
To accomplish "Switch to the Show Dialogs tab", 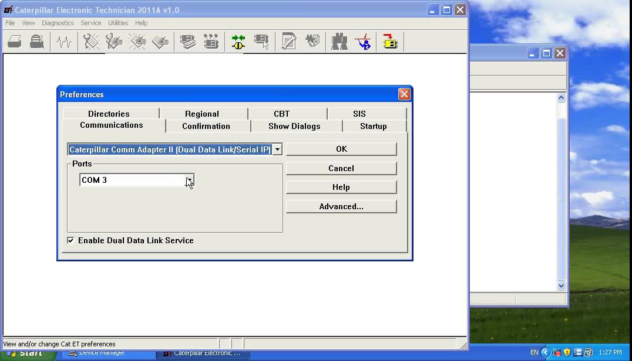I will point(294,126).
